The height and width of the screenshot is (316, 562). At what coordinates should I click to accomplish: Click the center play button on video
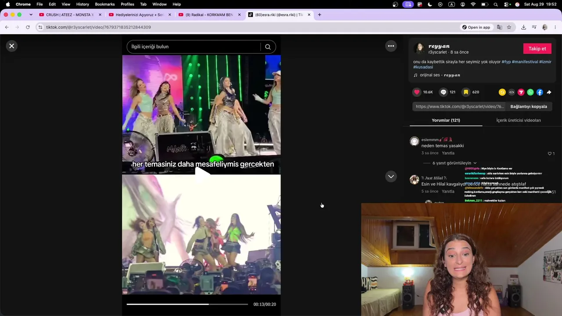202,175
